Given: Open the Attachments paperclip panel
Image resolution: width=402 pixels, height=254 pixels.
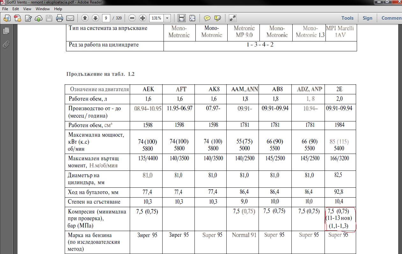Looking at the screenshot, I should coord(6,44).
